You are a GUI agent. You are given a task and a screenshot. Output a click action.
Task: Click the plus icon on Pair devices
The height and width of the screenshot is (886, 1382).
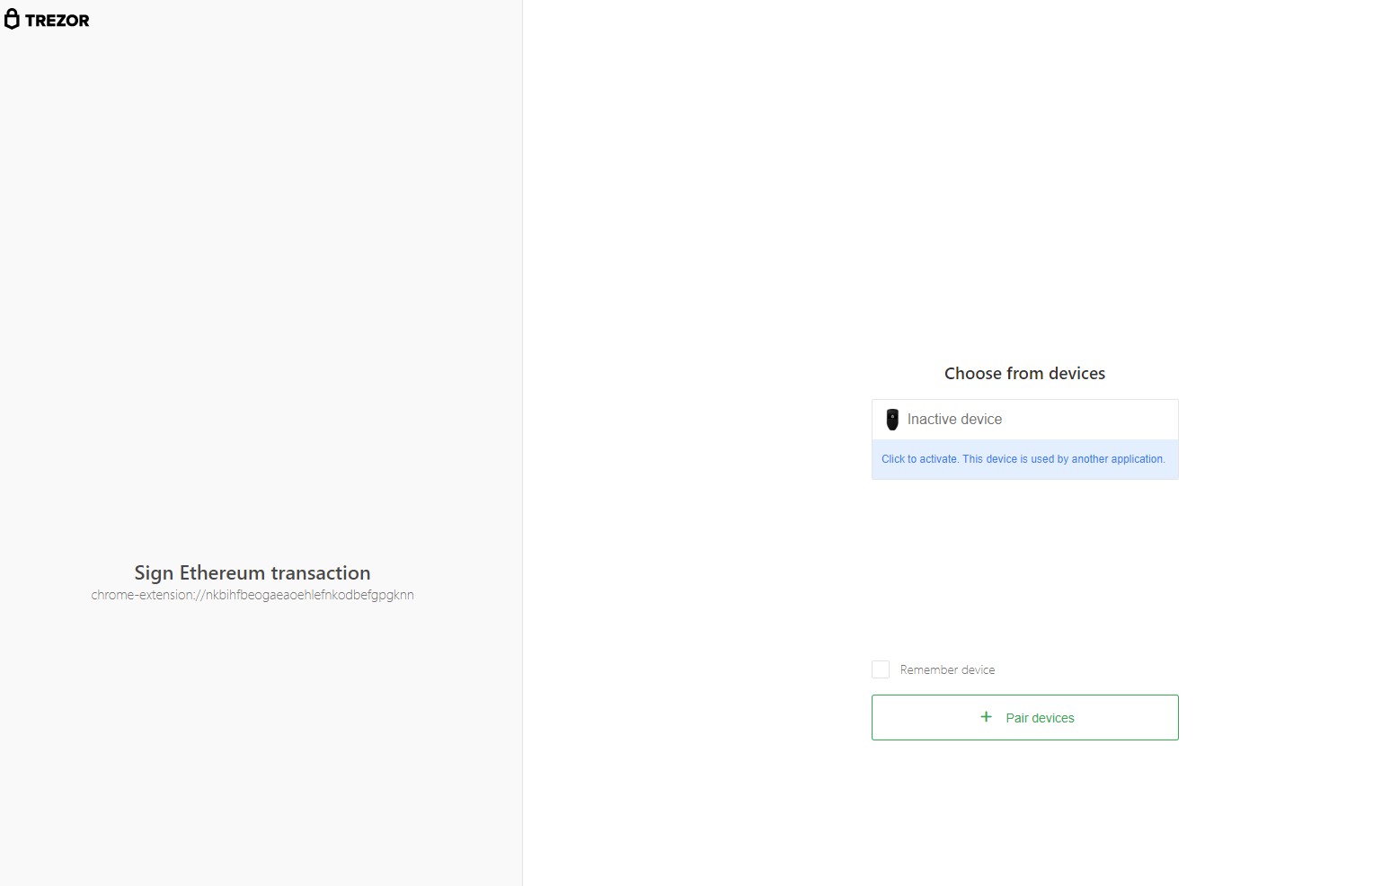point(986,717)
